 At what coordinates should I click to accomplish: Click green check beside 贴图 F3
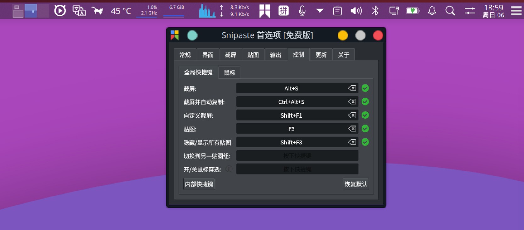365,129
